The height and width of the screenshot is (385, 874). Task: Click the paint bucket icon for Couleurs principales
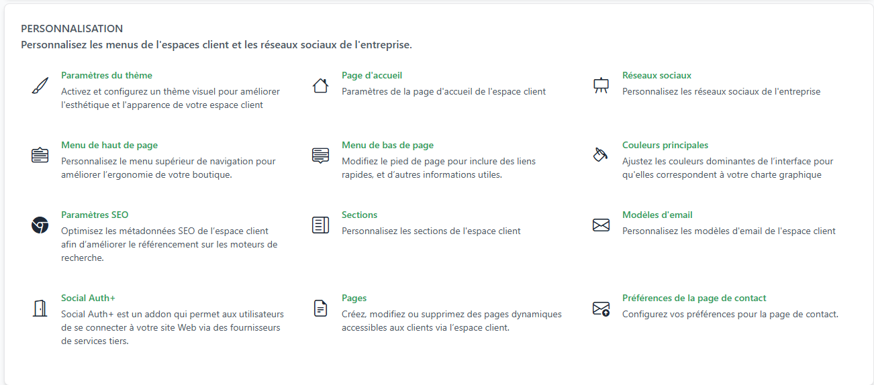(601, 155)
